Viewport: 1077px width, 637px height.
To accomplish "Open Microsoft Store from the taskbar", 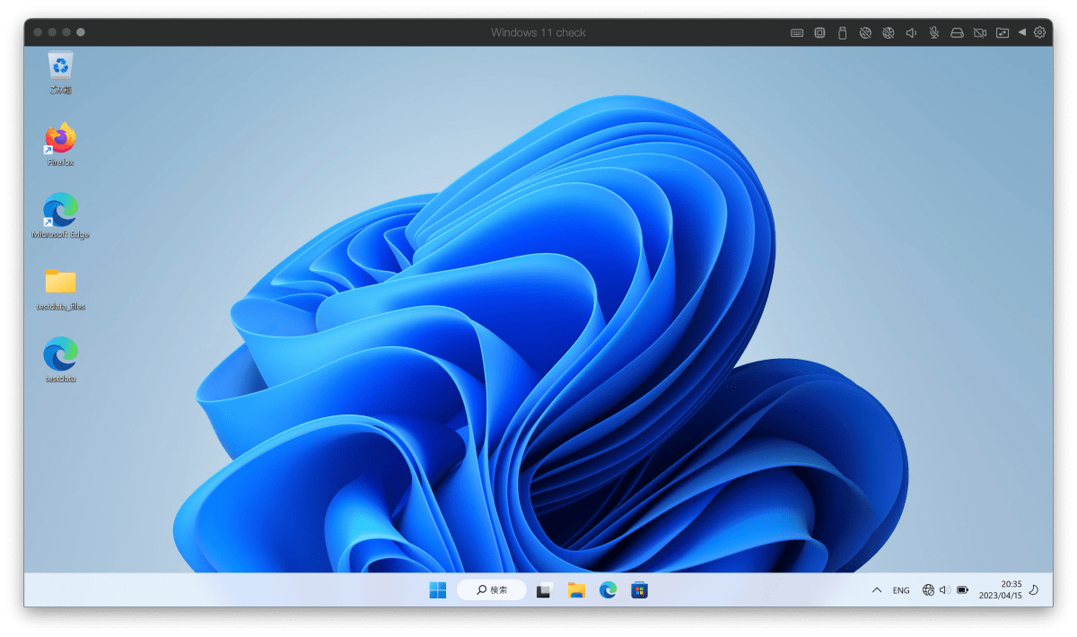I will 639,589.
